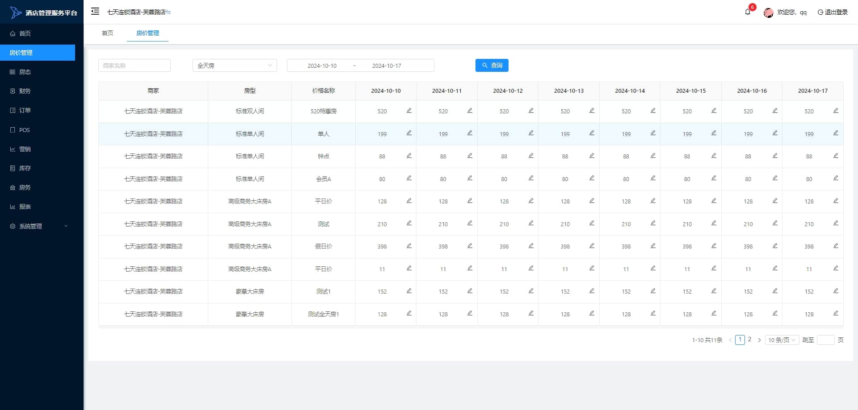The height and width of the screenshot is (410, 858).
Task: Open 库存 in the sidebar
Action: [38, 168]
